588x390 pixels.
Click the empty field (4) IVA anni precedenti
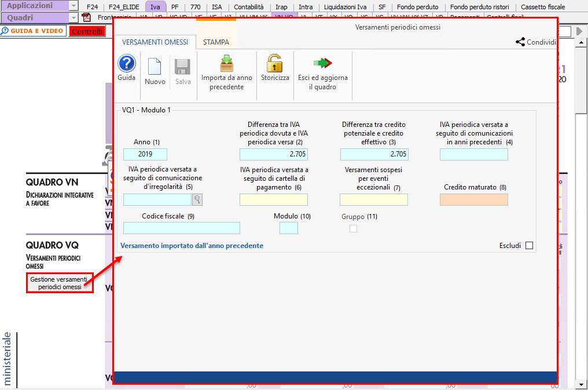click(x=474, y=154)
